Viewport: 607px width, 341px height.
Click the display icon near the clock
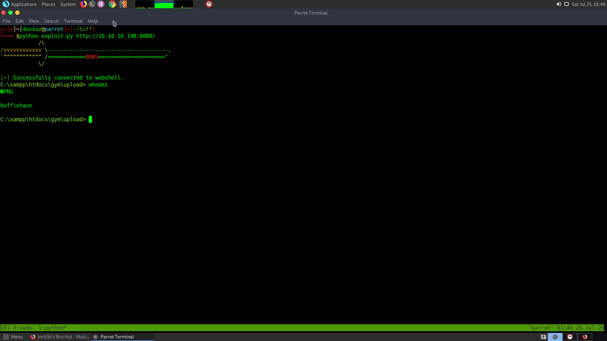[567, 4]
